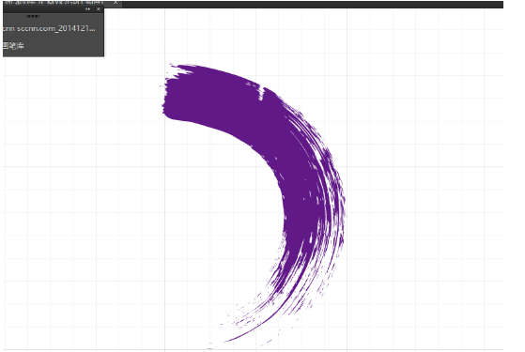Open the sccnn.com_2014121 brush library entry
525x352 pixels.
(x=49, y=28)
